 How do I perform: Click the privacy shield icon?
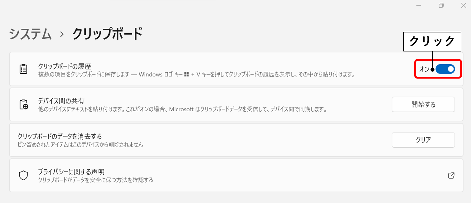[23, 176]
